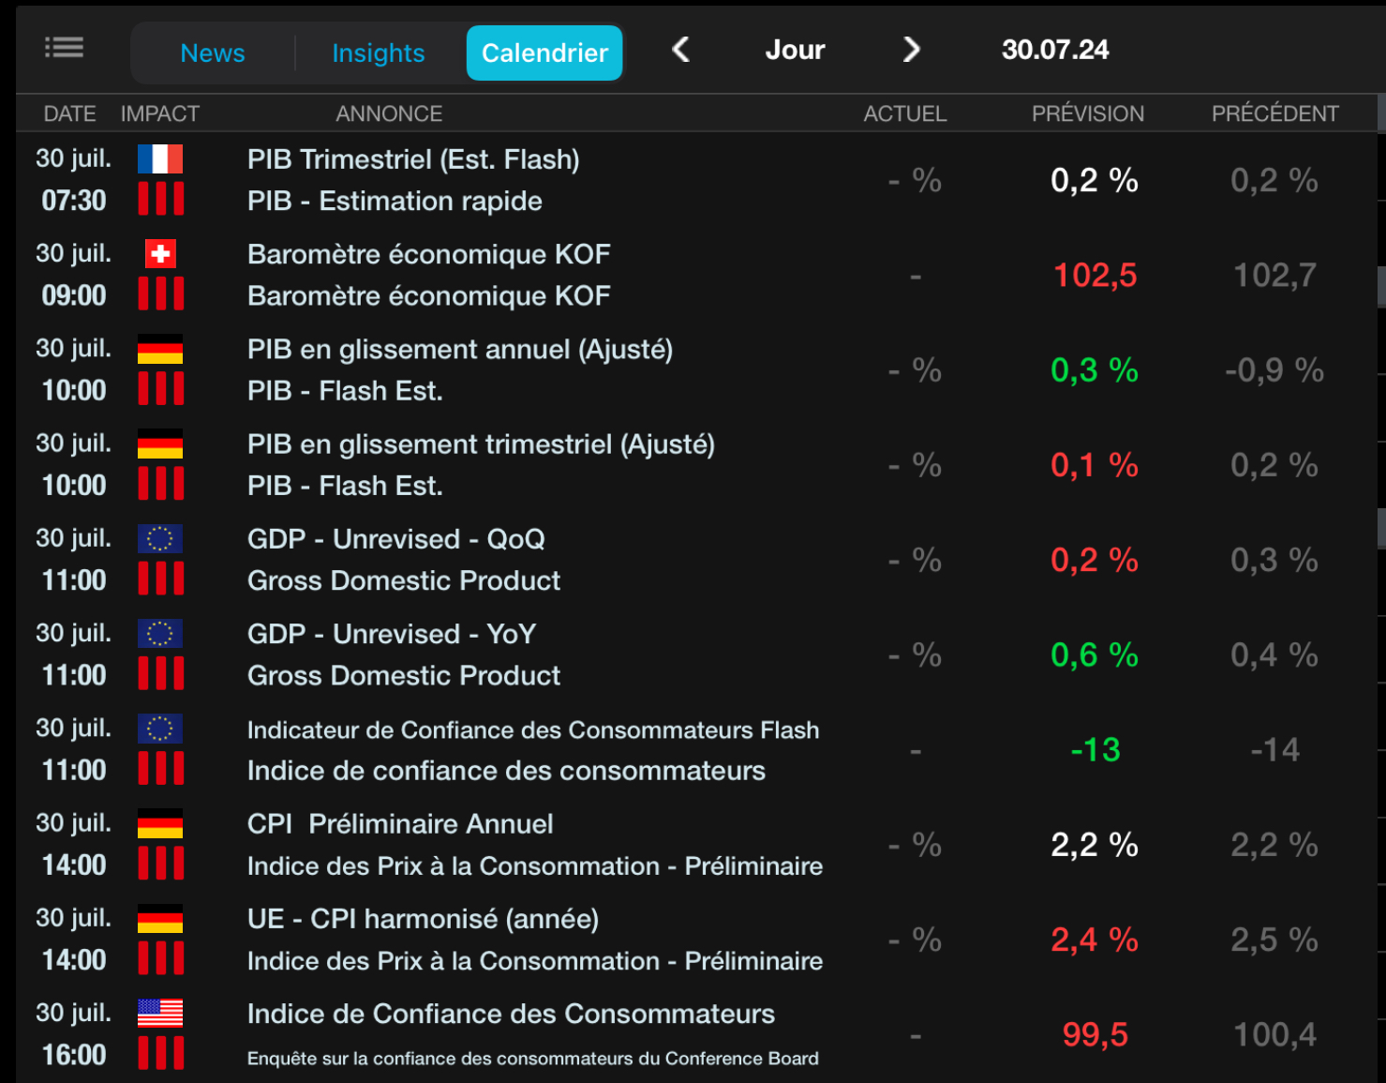Click the 30.07.24 date field

click(x=1055, y=50)
